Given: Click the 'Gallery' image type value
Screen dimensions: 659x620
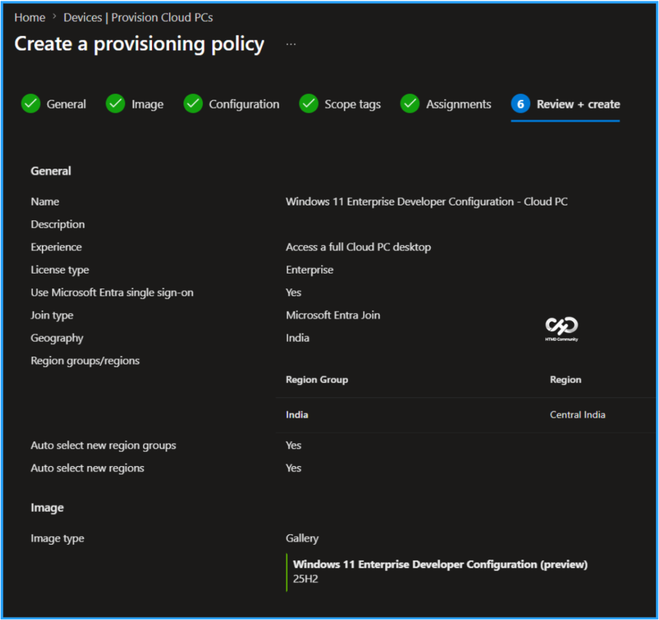Looking at the screenshot, I should pyautogui.click(x=302, y=538).
